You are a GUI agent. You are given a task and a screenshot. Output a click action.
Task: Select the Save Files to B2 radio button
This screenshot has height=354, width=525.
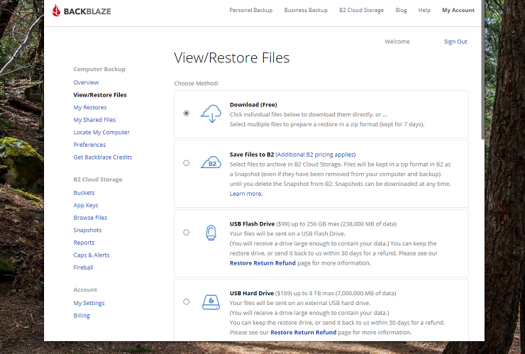187,163
